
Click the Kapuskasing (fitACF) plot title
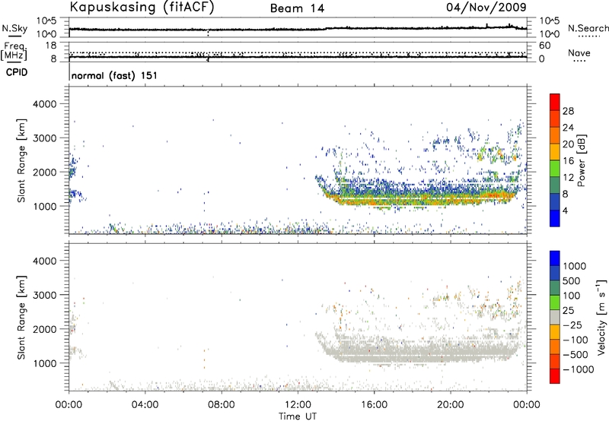(142, 7)
